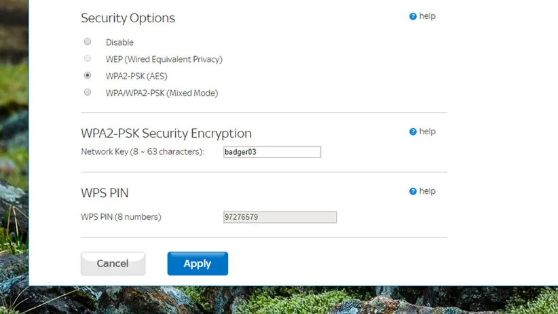Click the help icon in WPS PIN section
Screen dimensions: 558x314
click(x=413, y=191)
